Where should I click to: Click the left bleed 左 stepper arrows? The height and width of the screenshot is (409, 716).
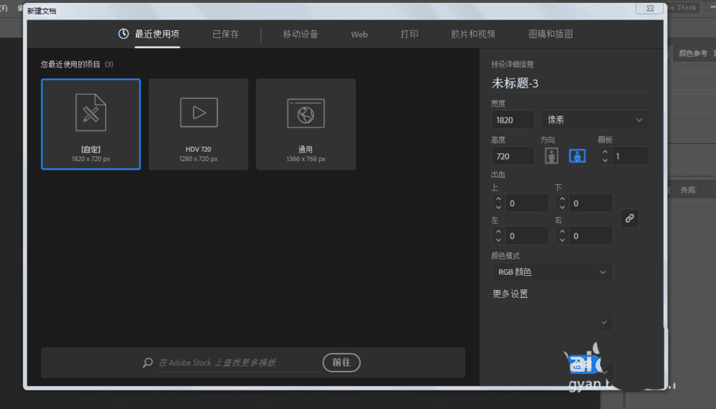(x=498, y=236)
